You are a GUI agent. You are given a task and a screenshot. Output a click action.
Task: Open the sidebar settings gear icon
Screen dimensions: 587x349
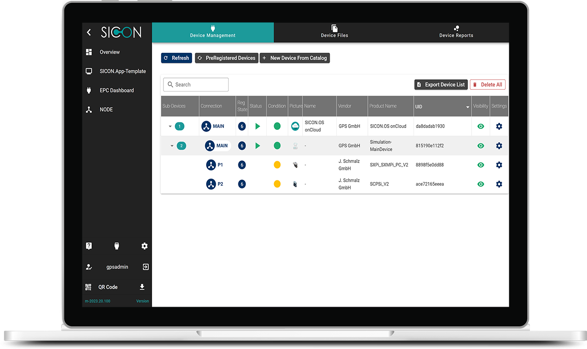145,246
